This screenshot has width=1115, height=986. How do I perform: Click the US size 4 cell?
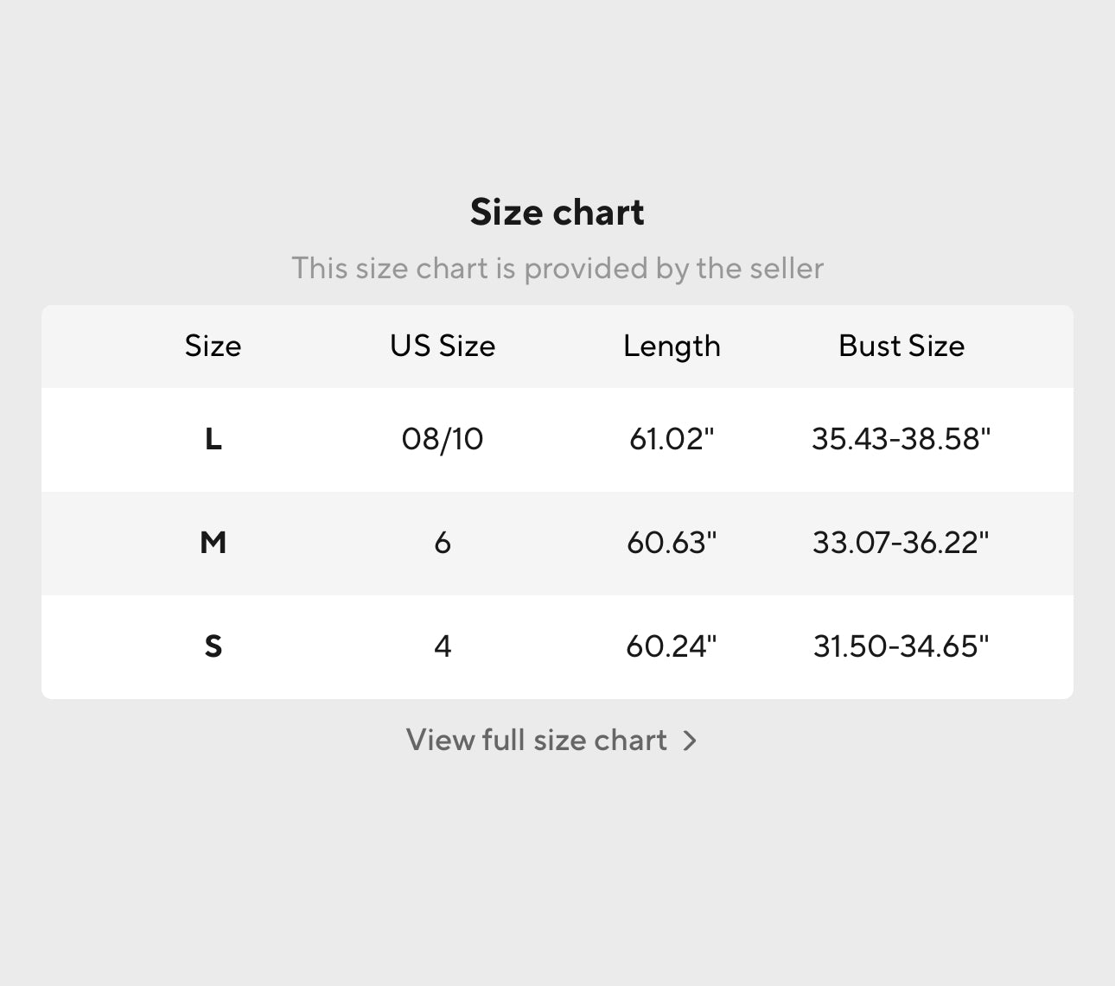(443, 646)
